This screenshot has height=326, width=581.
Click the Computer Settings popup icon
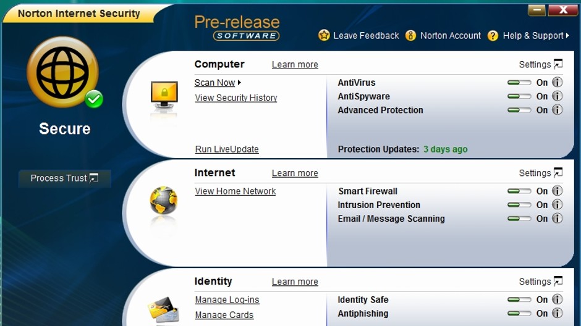[558, 64]
